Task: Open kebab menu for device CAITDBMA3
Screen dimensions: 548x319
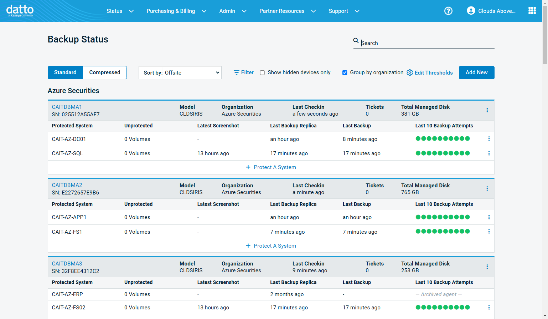Action: point(487,267)
